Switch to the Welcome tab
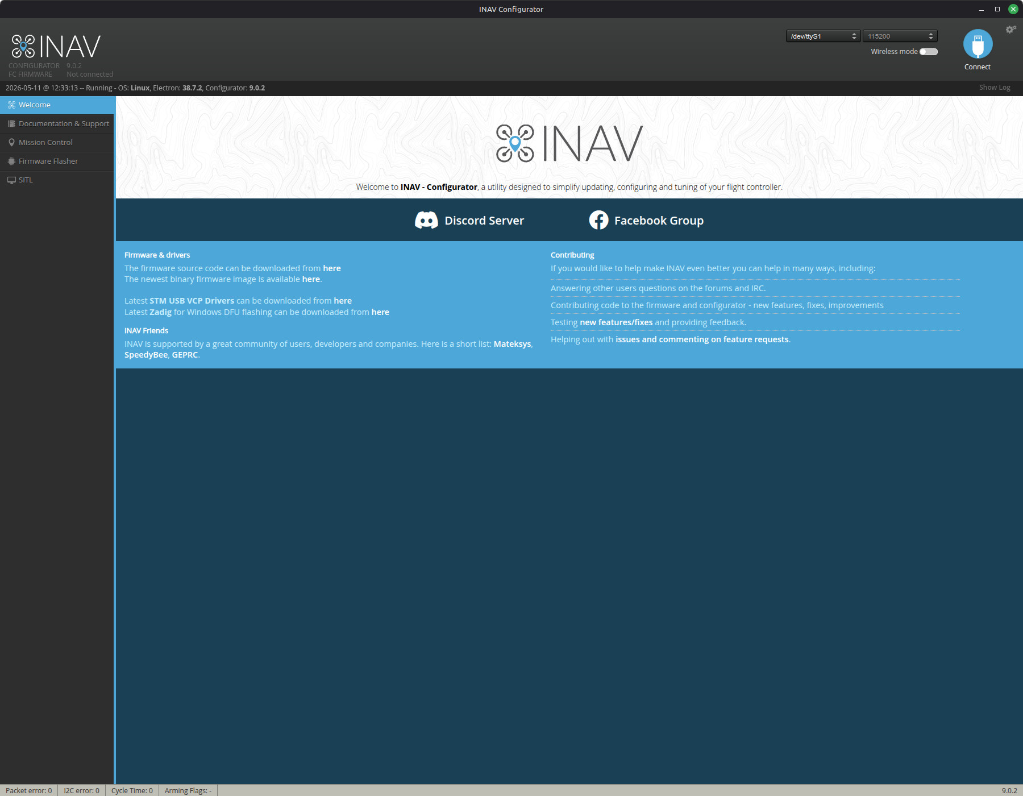Screen dimensions: 1023x796 tap(57, 105)
